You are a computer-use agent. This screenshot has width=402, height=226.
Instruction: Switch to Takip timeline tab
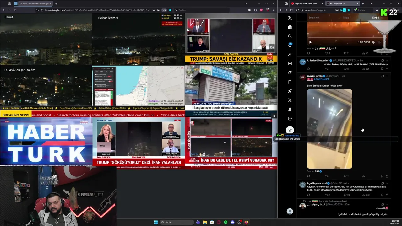(x=346, y=18)
